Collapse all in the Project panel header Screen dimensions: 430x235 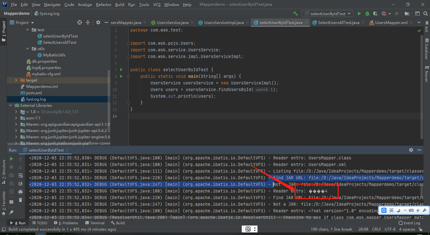point(88,22)
